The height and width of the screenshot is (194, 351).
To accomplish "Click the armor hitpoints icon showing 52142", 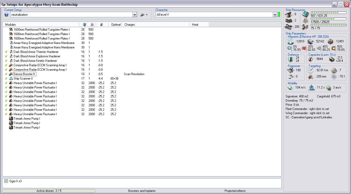I will [310, 41].
